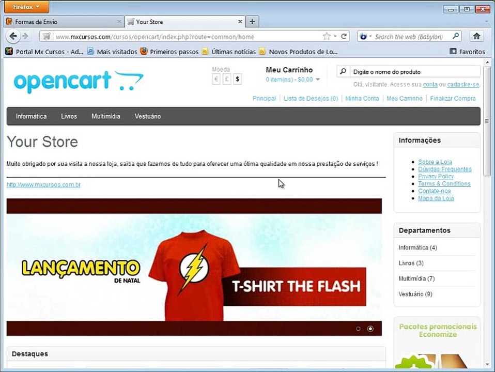Open the Firefox menu button

coord(26,7)
